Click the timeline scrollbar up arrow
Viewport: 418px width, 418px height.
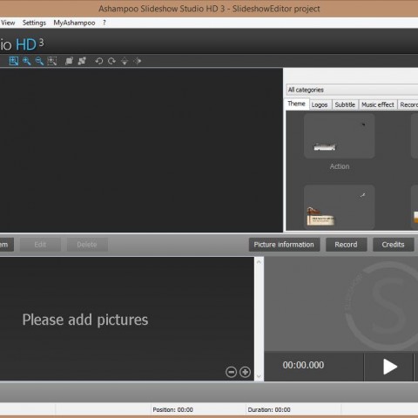click(x=259, y=262)
